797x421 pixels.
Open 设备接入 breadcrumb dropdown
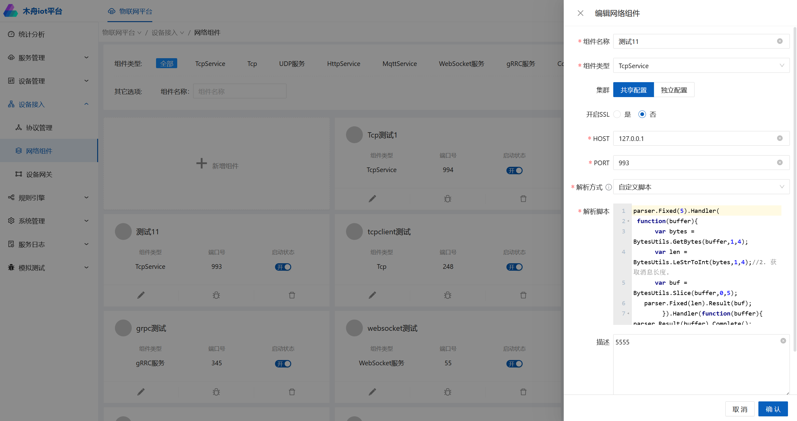tap(168, 32)
